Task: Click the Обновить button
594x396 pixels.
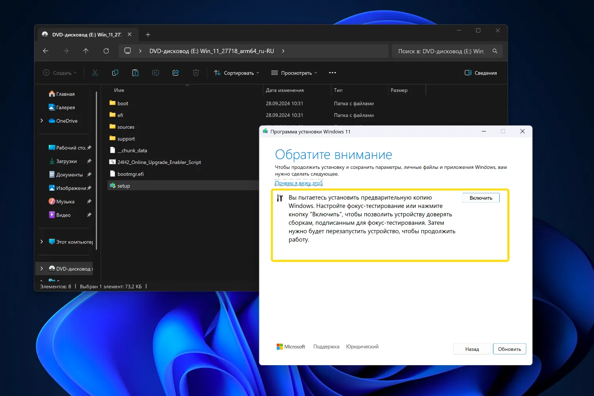Action: tap(509, 349)
